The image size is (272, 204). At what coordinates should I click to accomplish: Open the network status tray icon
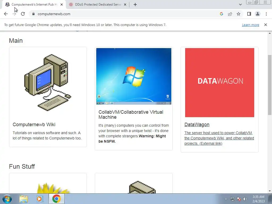point(232,199)
